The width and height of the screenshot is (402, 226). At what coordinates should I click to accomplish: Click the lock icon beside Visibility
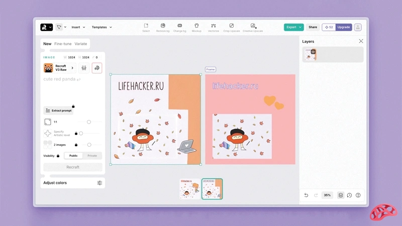58,156
